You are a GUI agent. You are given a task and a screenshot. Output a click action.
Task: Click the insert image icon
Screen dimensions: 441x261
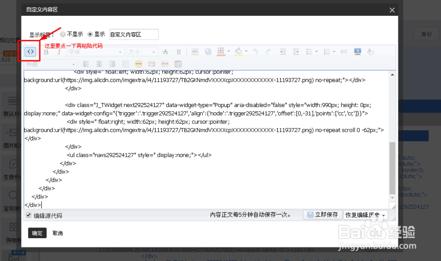195,51
